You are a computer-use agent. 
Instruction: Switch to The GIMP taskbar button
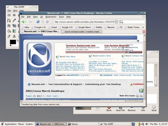coord(115,124)
